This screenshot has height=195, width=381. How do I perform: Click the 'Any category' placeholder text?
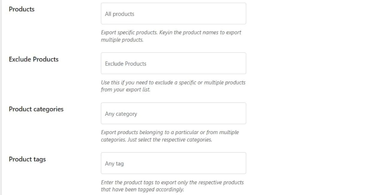[x=121, y=114]
